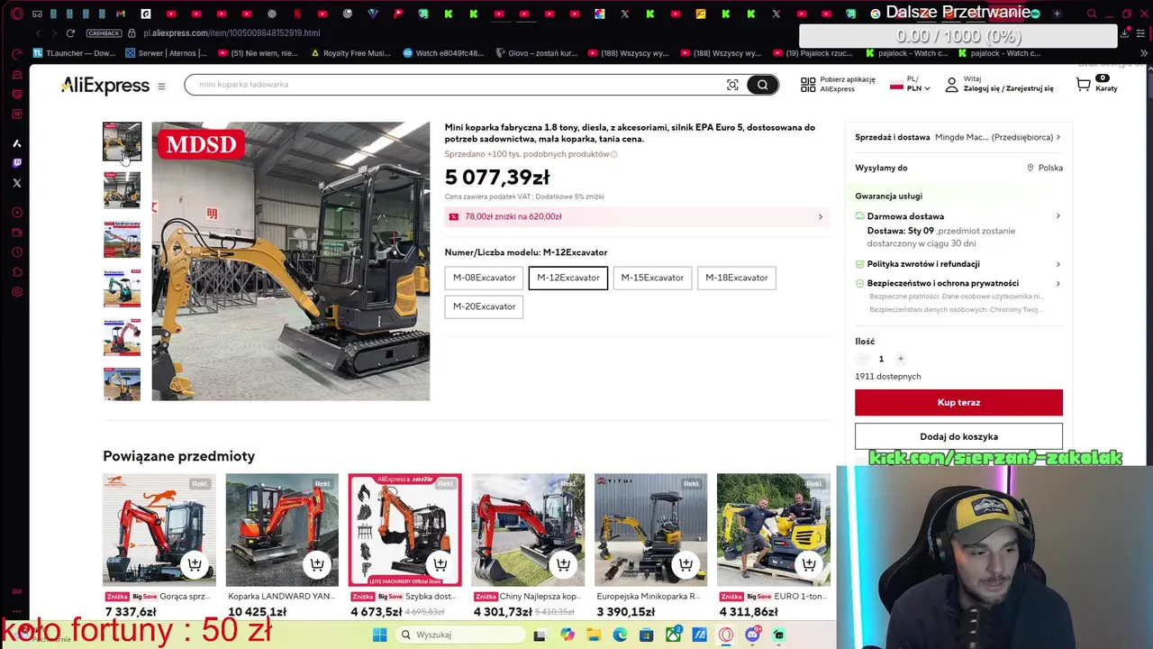The height and width of the screenshot is (649, 1153).
Task: Select M-08Excavator model option
Action: (x=484, y=278)
